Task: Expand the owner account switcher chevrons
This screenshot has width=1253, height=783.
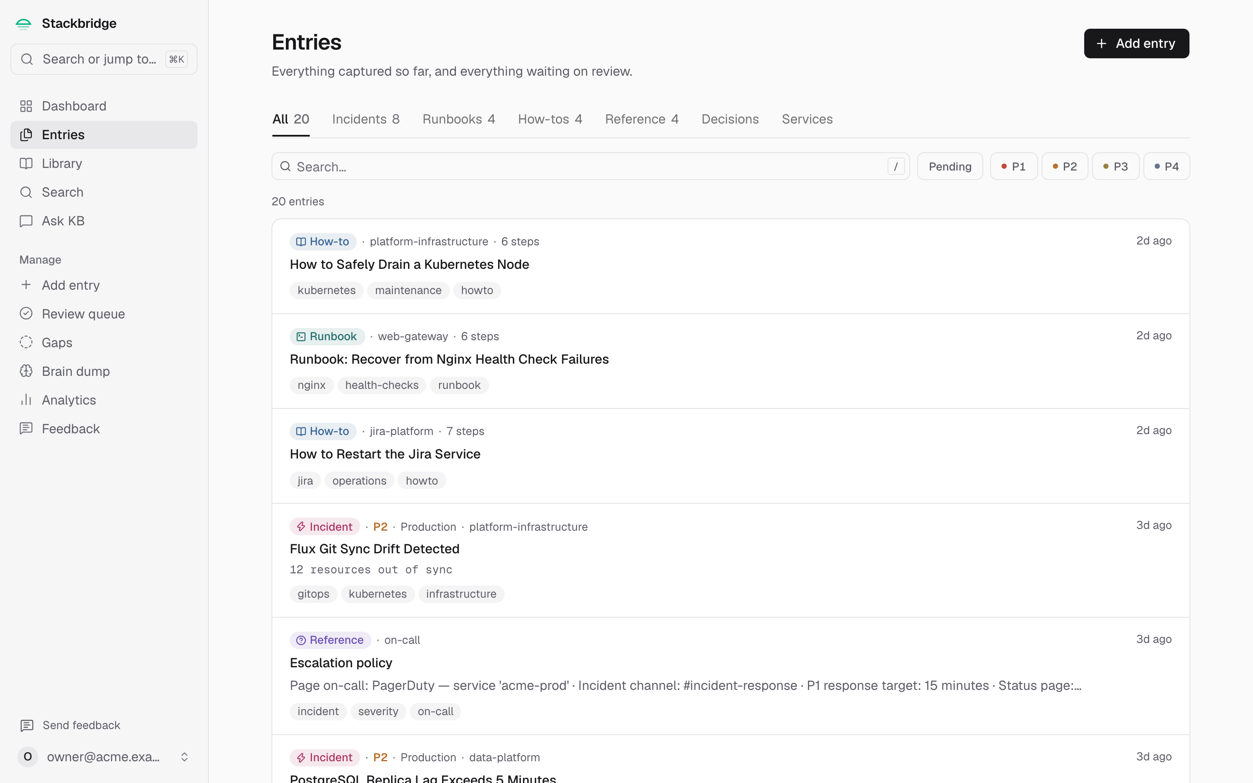Action: pyautogui.click(x=184, y=756)
